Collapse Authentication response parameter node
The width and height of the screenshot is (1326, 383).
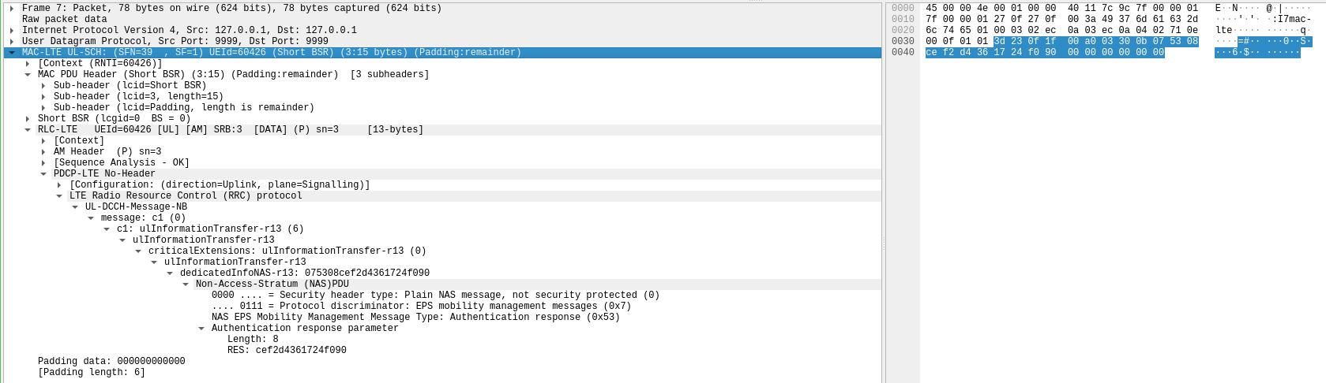tap(201, 328)
